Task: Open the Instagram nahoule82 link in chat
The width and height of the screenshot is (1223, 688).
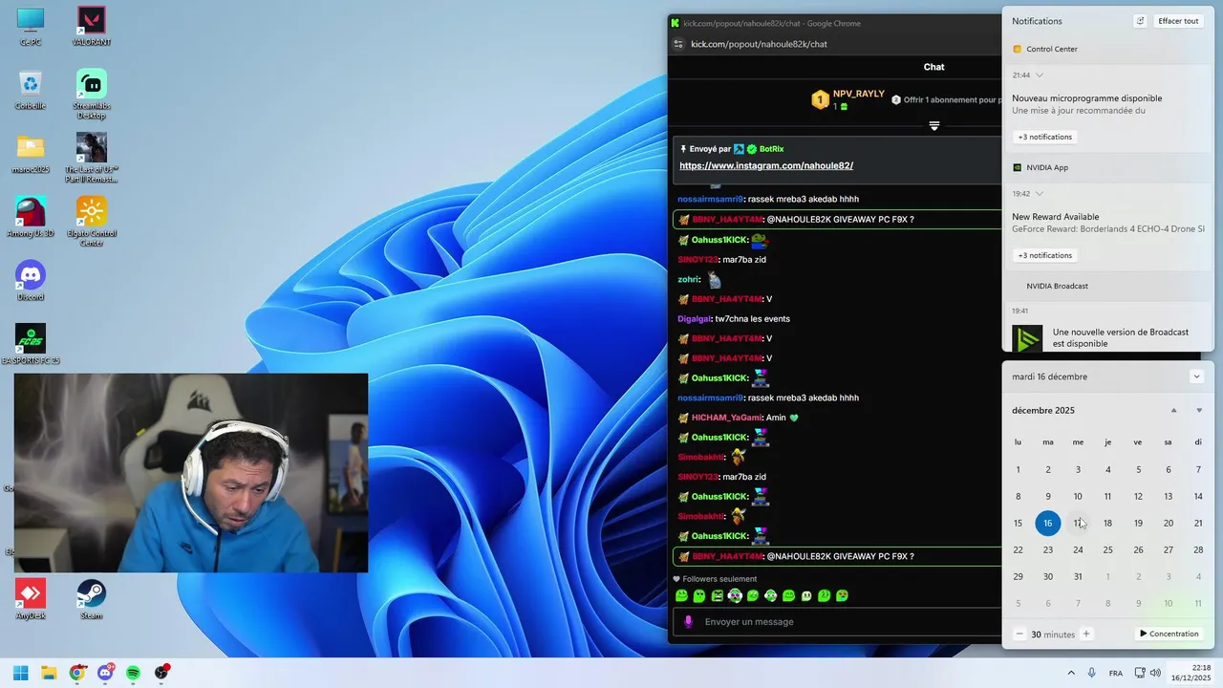Action: click(x=766, y=165)
